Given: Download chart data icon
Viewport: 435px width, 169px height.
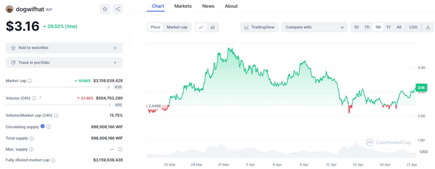Looking at the screenshot, I should pos(428,27).
